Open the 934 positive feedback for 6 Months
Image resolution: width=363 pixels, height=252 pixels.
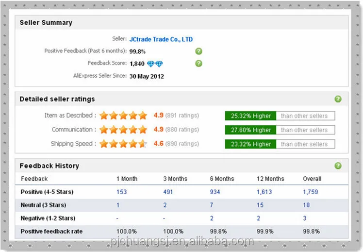[x=215, y=192]
